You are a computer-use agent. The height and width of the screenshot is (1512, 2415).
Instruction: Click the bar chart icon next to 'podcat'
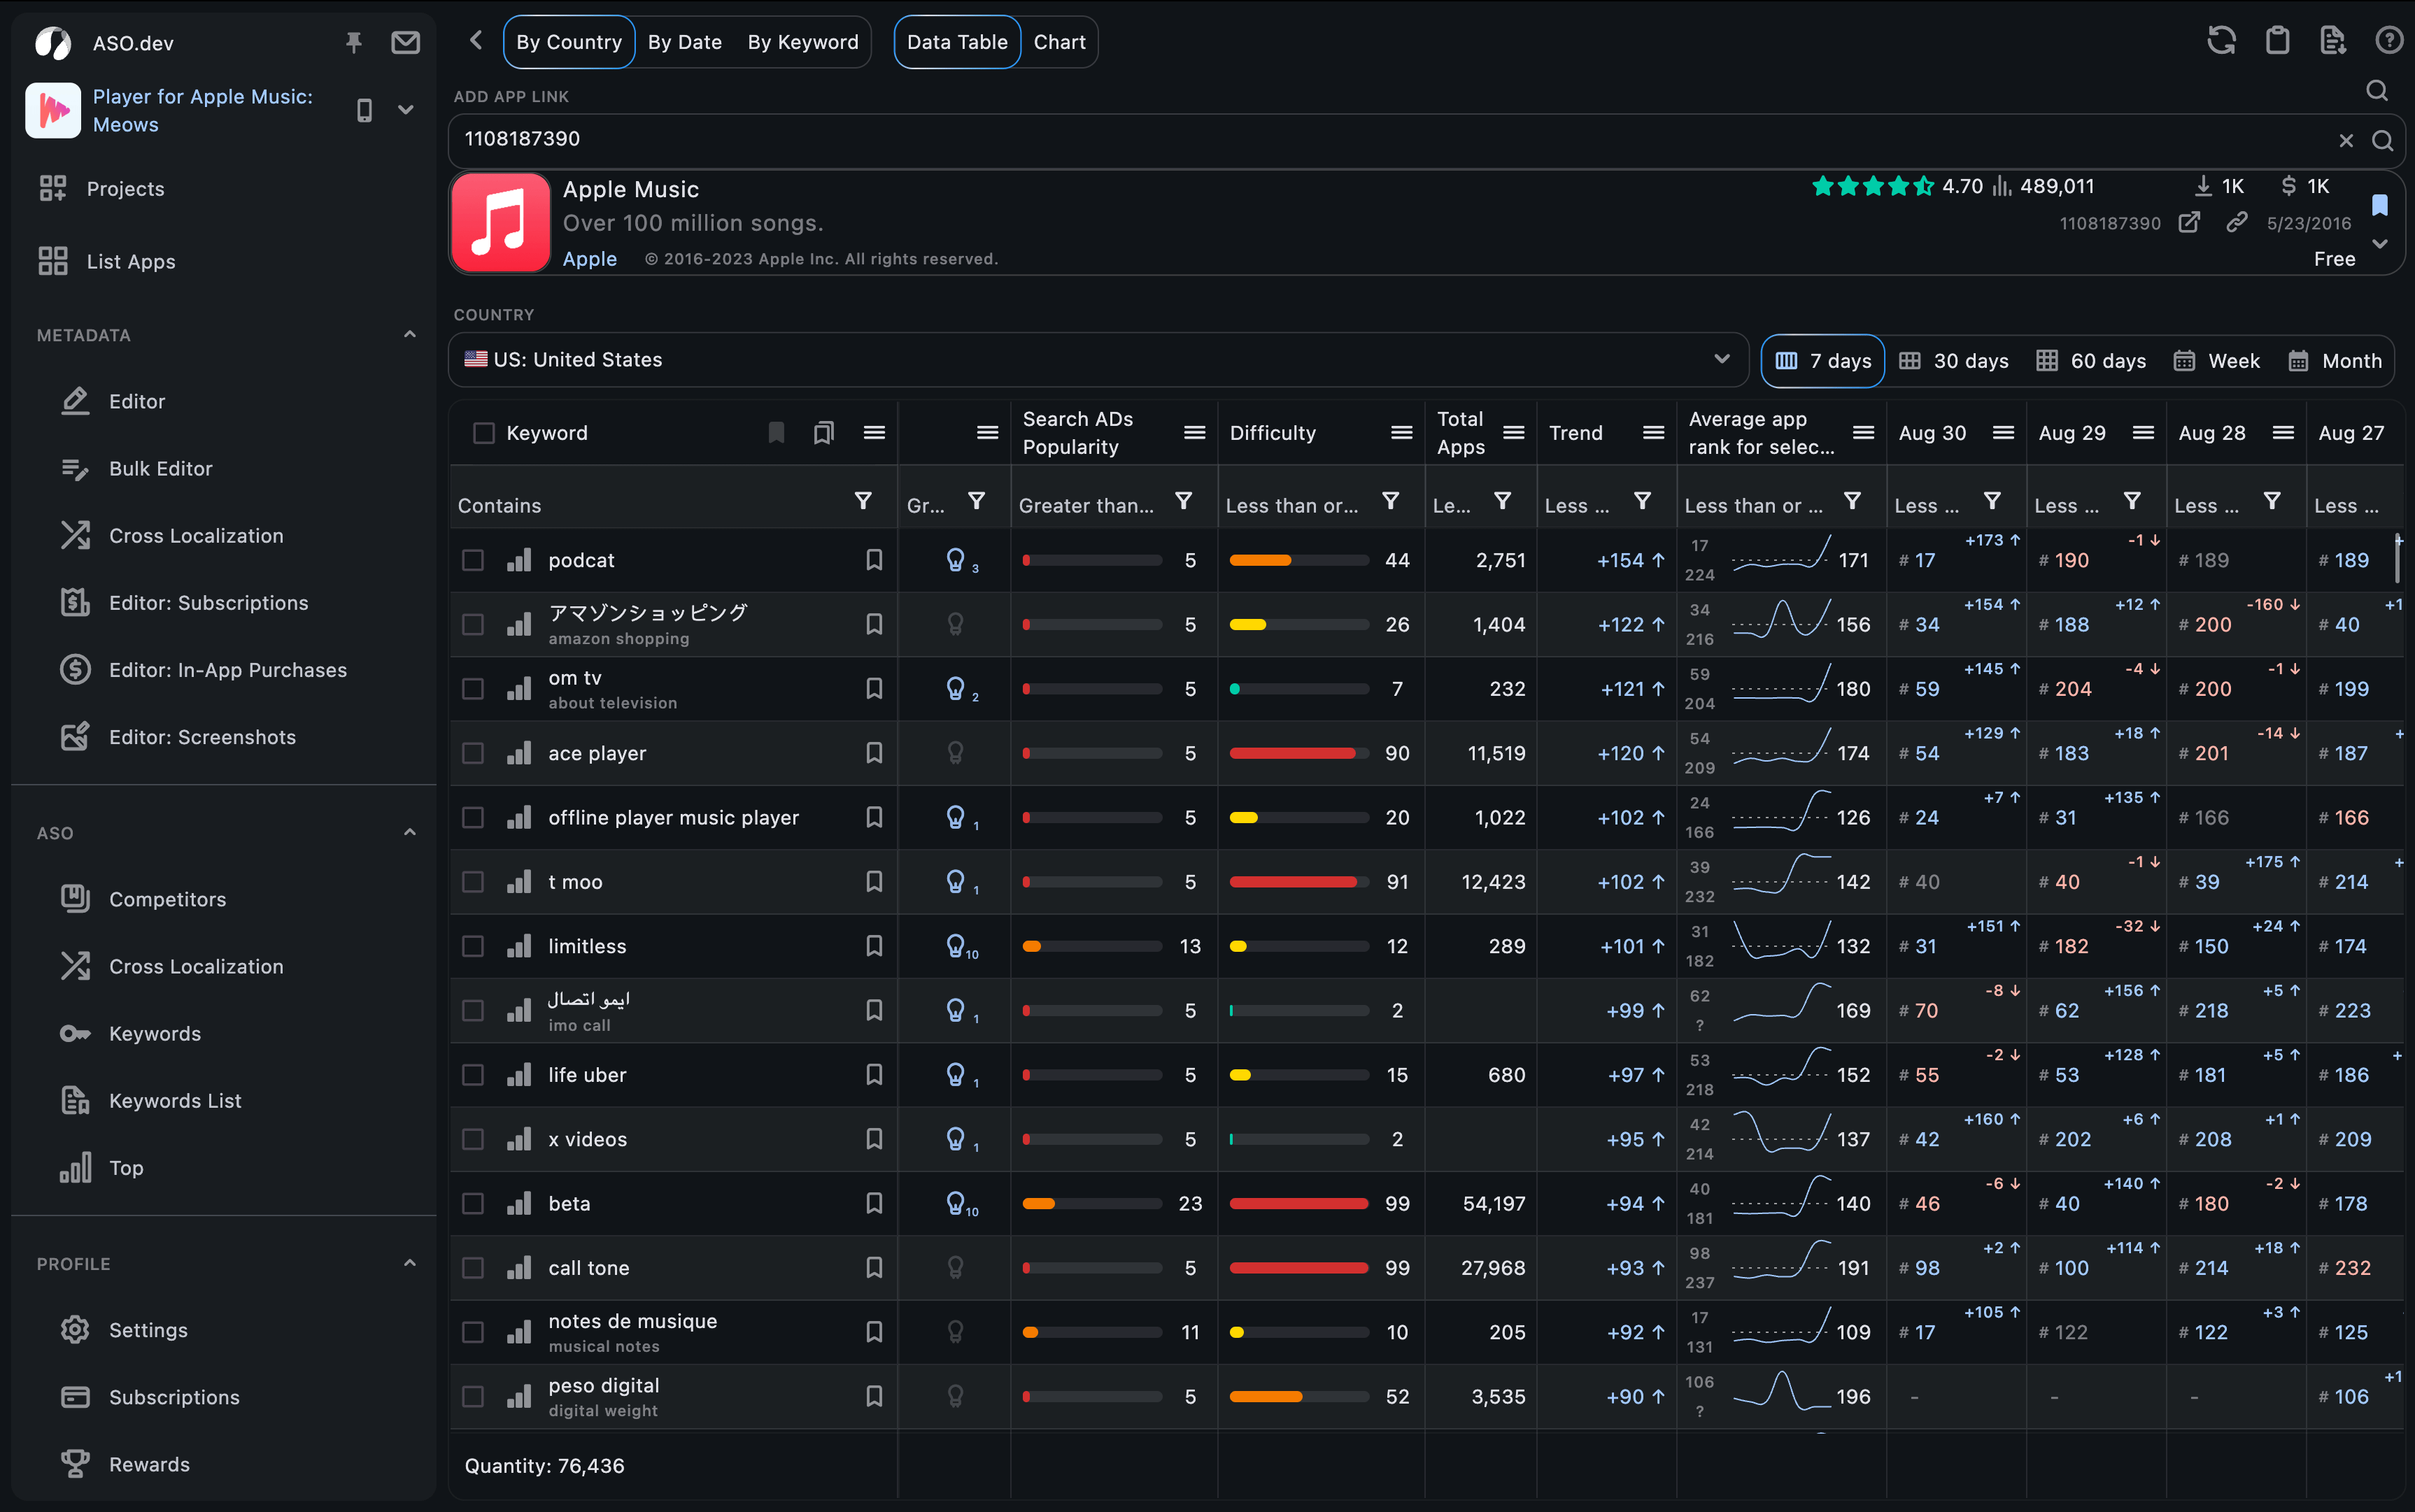521,559
